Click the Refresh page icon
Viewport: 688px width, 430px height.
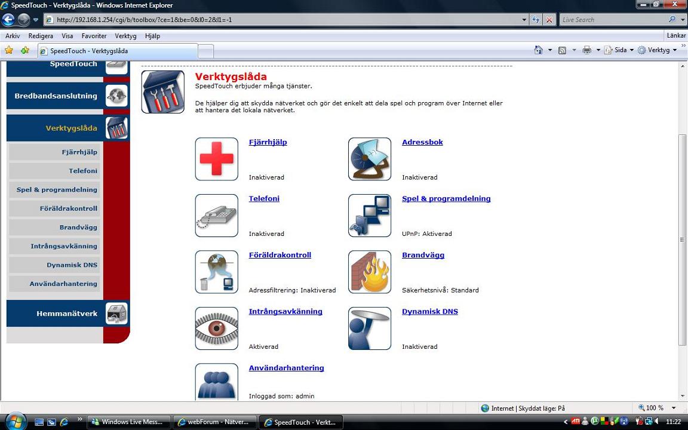[x=535, y=20]
